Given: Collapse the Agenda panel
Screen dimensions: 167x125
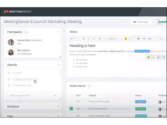Looking at the screenshot, I should (x=58, y=65).
